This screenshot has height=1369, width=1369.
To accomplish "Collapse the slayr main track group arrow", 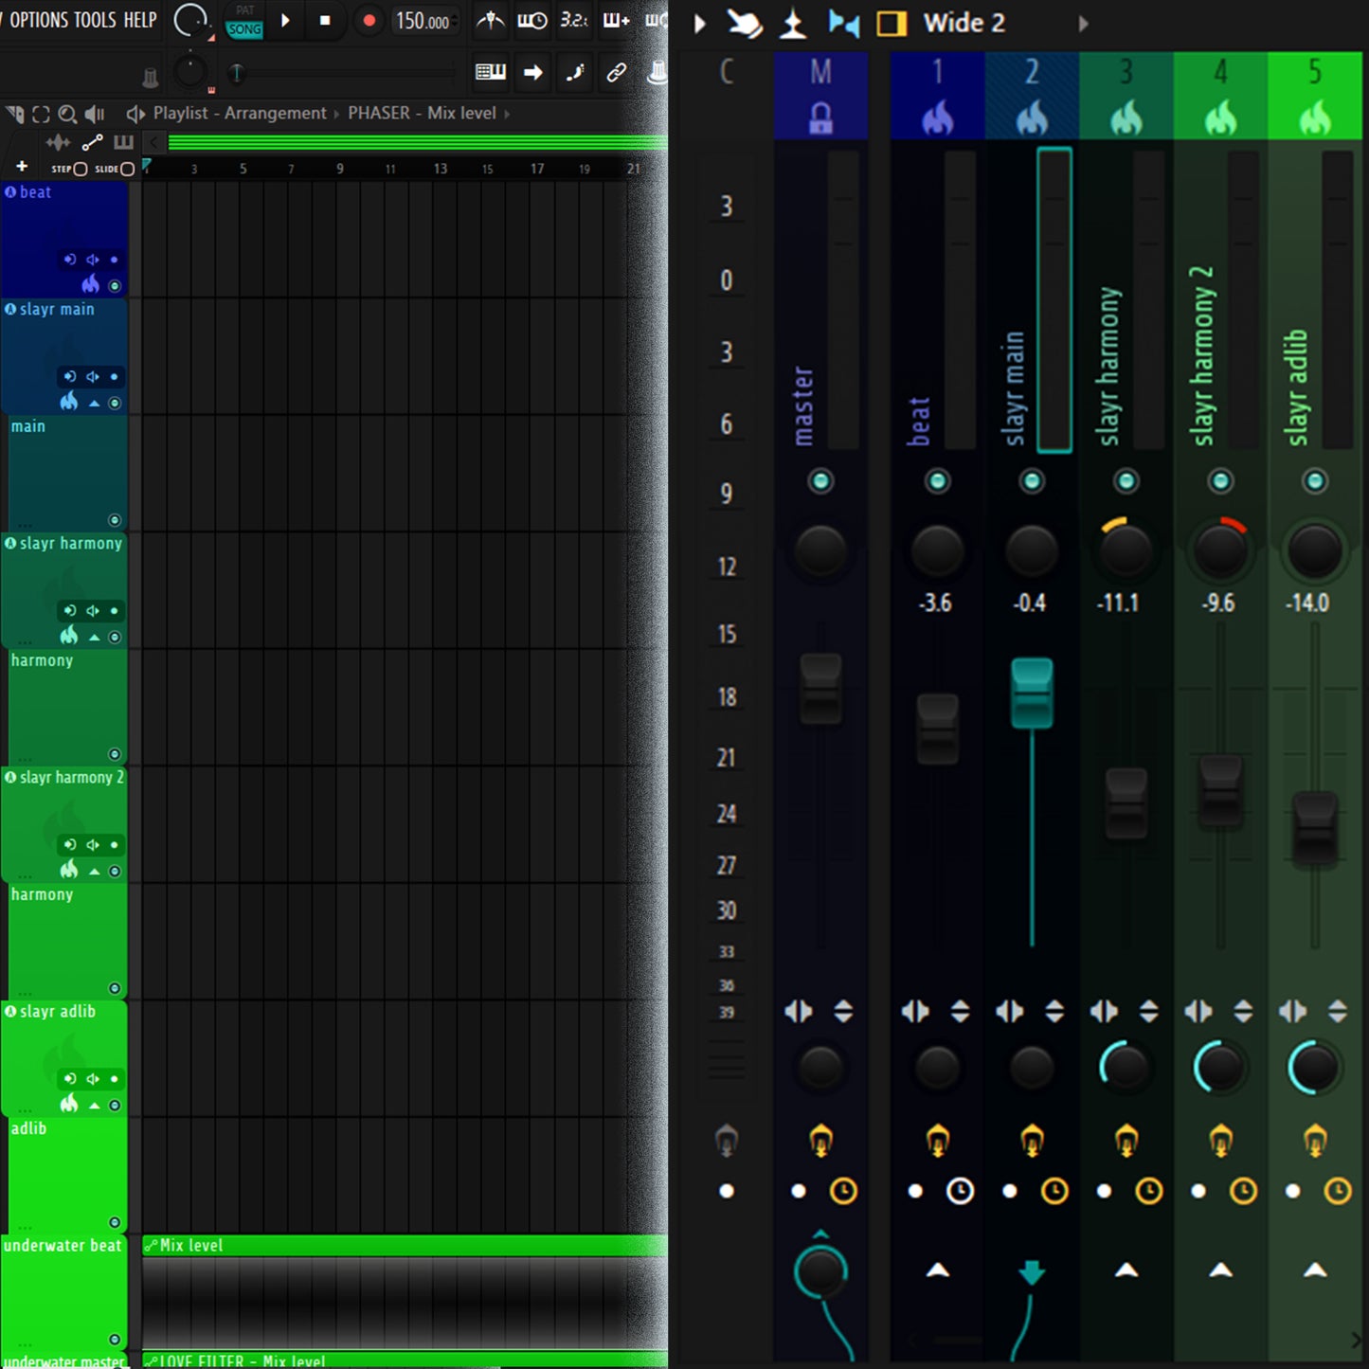I will (x=94, y=404).
